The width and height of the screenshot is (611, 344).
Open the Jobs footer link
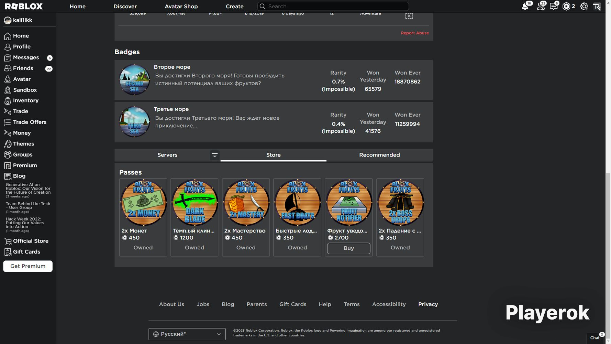click(203, 304)
